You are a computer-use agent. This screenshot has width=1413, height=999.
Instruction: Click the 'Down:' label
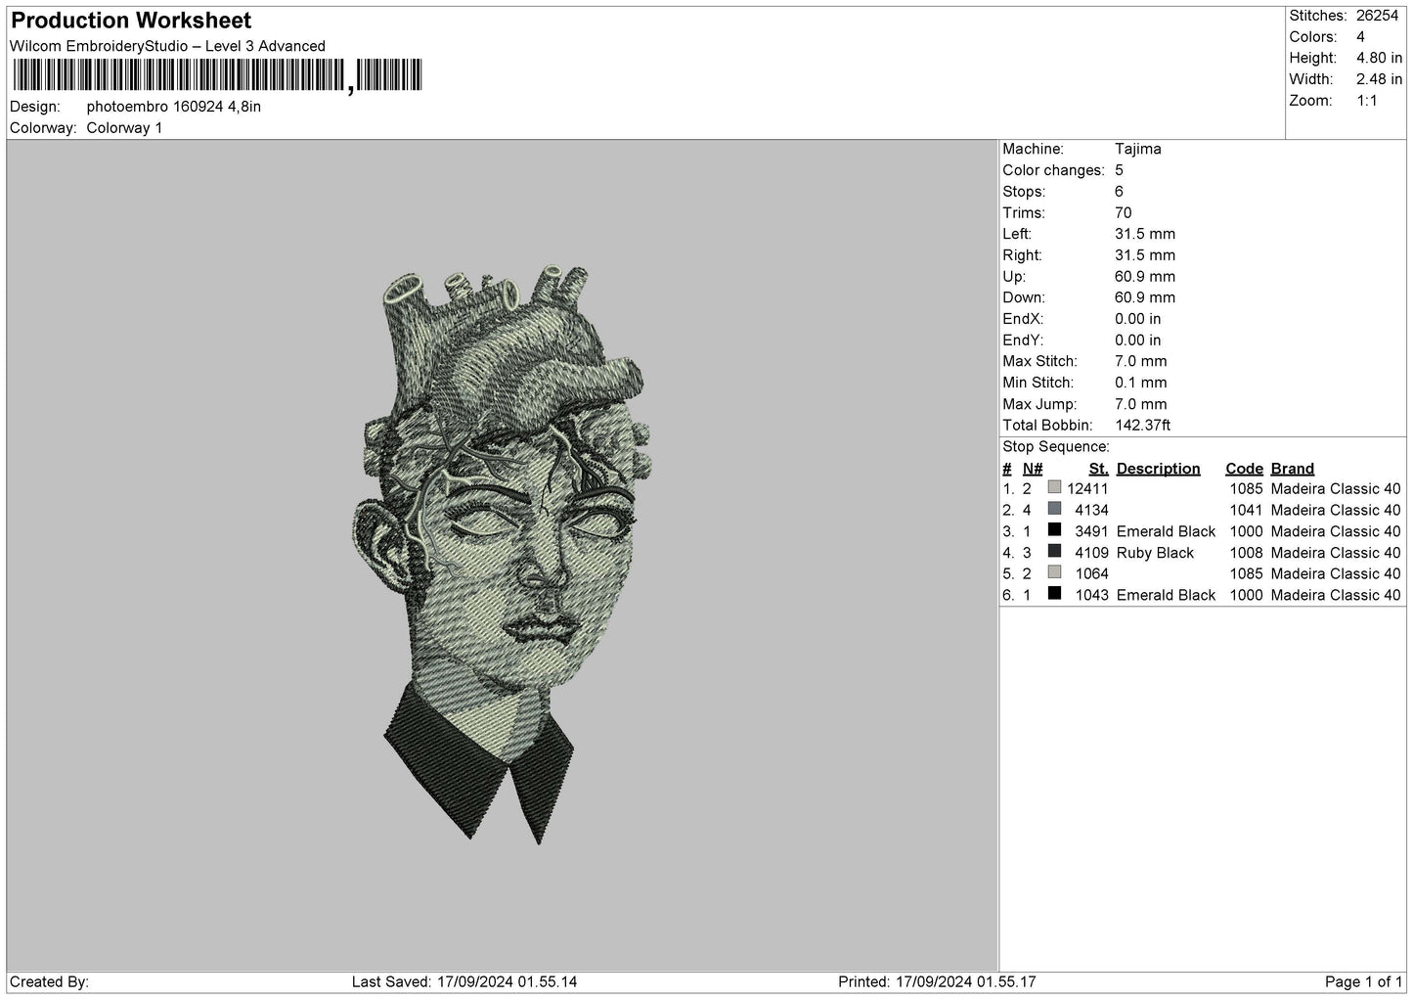tap(1024, 297)
